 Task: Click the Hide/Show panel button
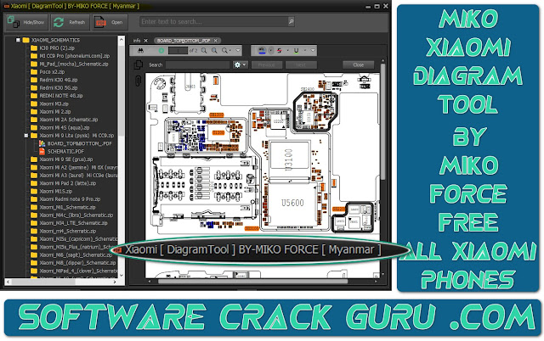[x=26, y=22]
